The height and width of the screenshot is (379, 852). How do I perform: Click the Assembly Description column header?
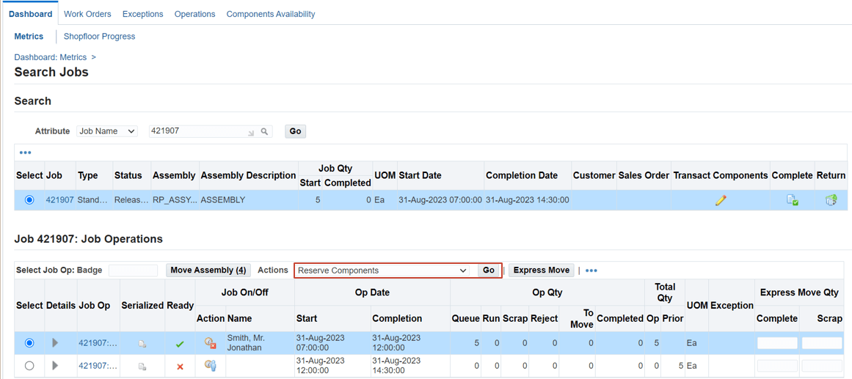pos(248,175)
